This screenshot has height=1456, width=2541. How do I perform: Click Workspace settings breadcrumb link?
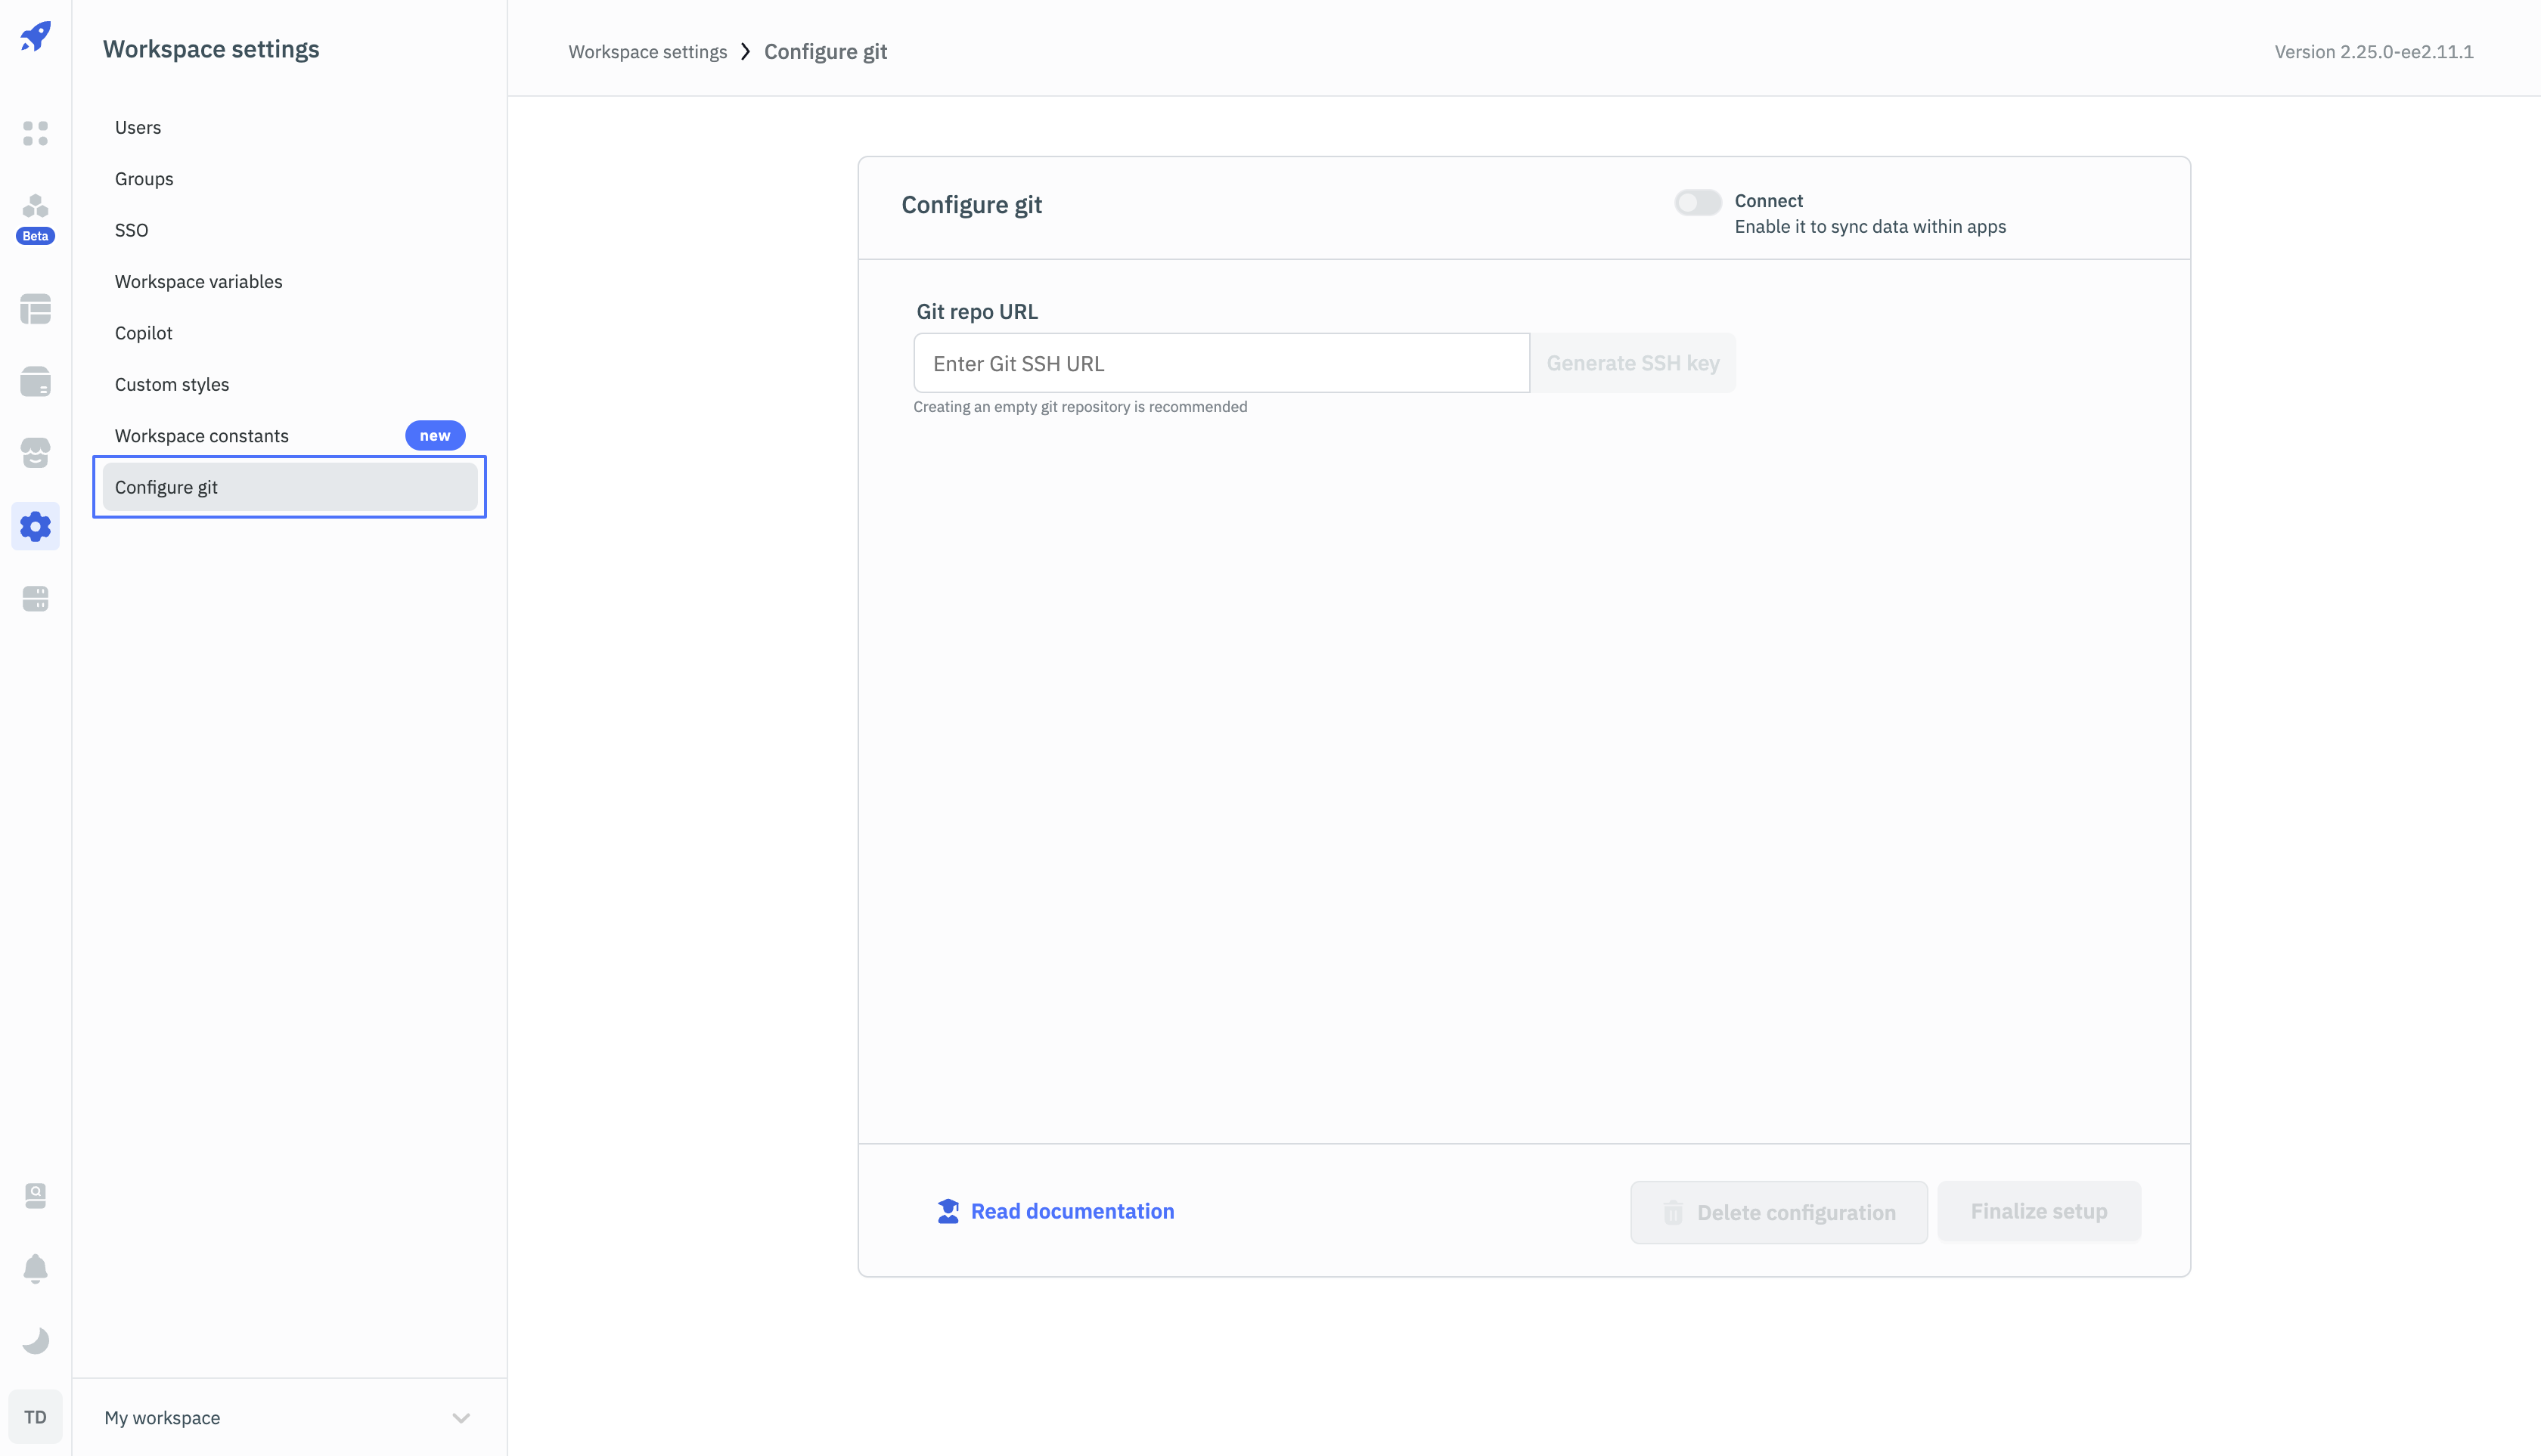point(647,52)
